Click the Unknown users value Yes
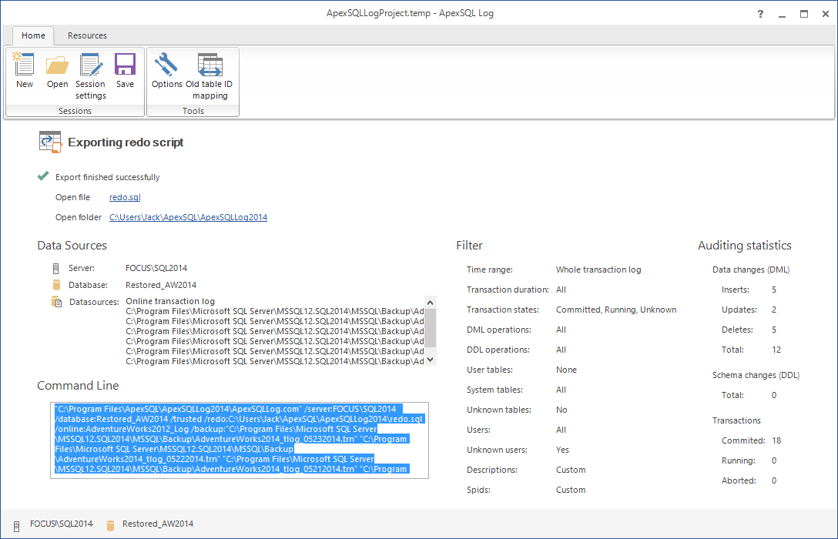The image size is (838, 539). (x=562, y=449)
